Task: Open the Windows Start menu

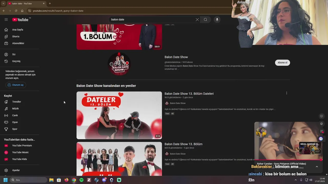Action: tap(5, 180)
